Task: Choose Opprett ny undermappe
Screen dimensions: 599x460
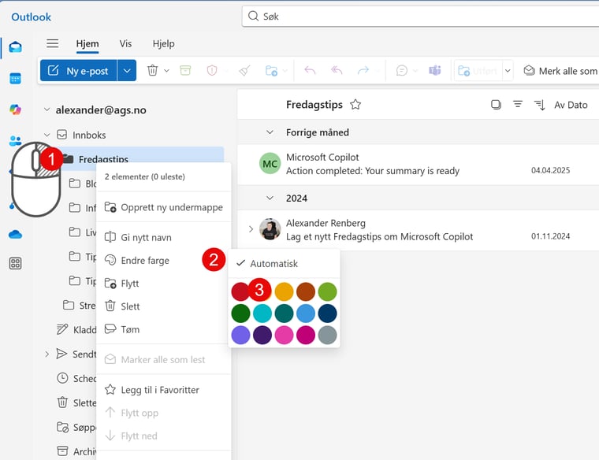Action: tap(163, 207)
